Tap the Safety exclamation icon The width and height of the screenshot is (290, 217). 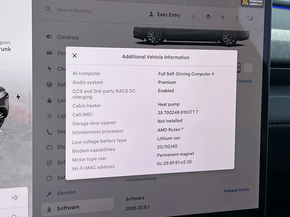49,178
